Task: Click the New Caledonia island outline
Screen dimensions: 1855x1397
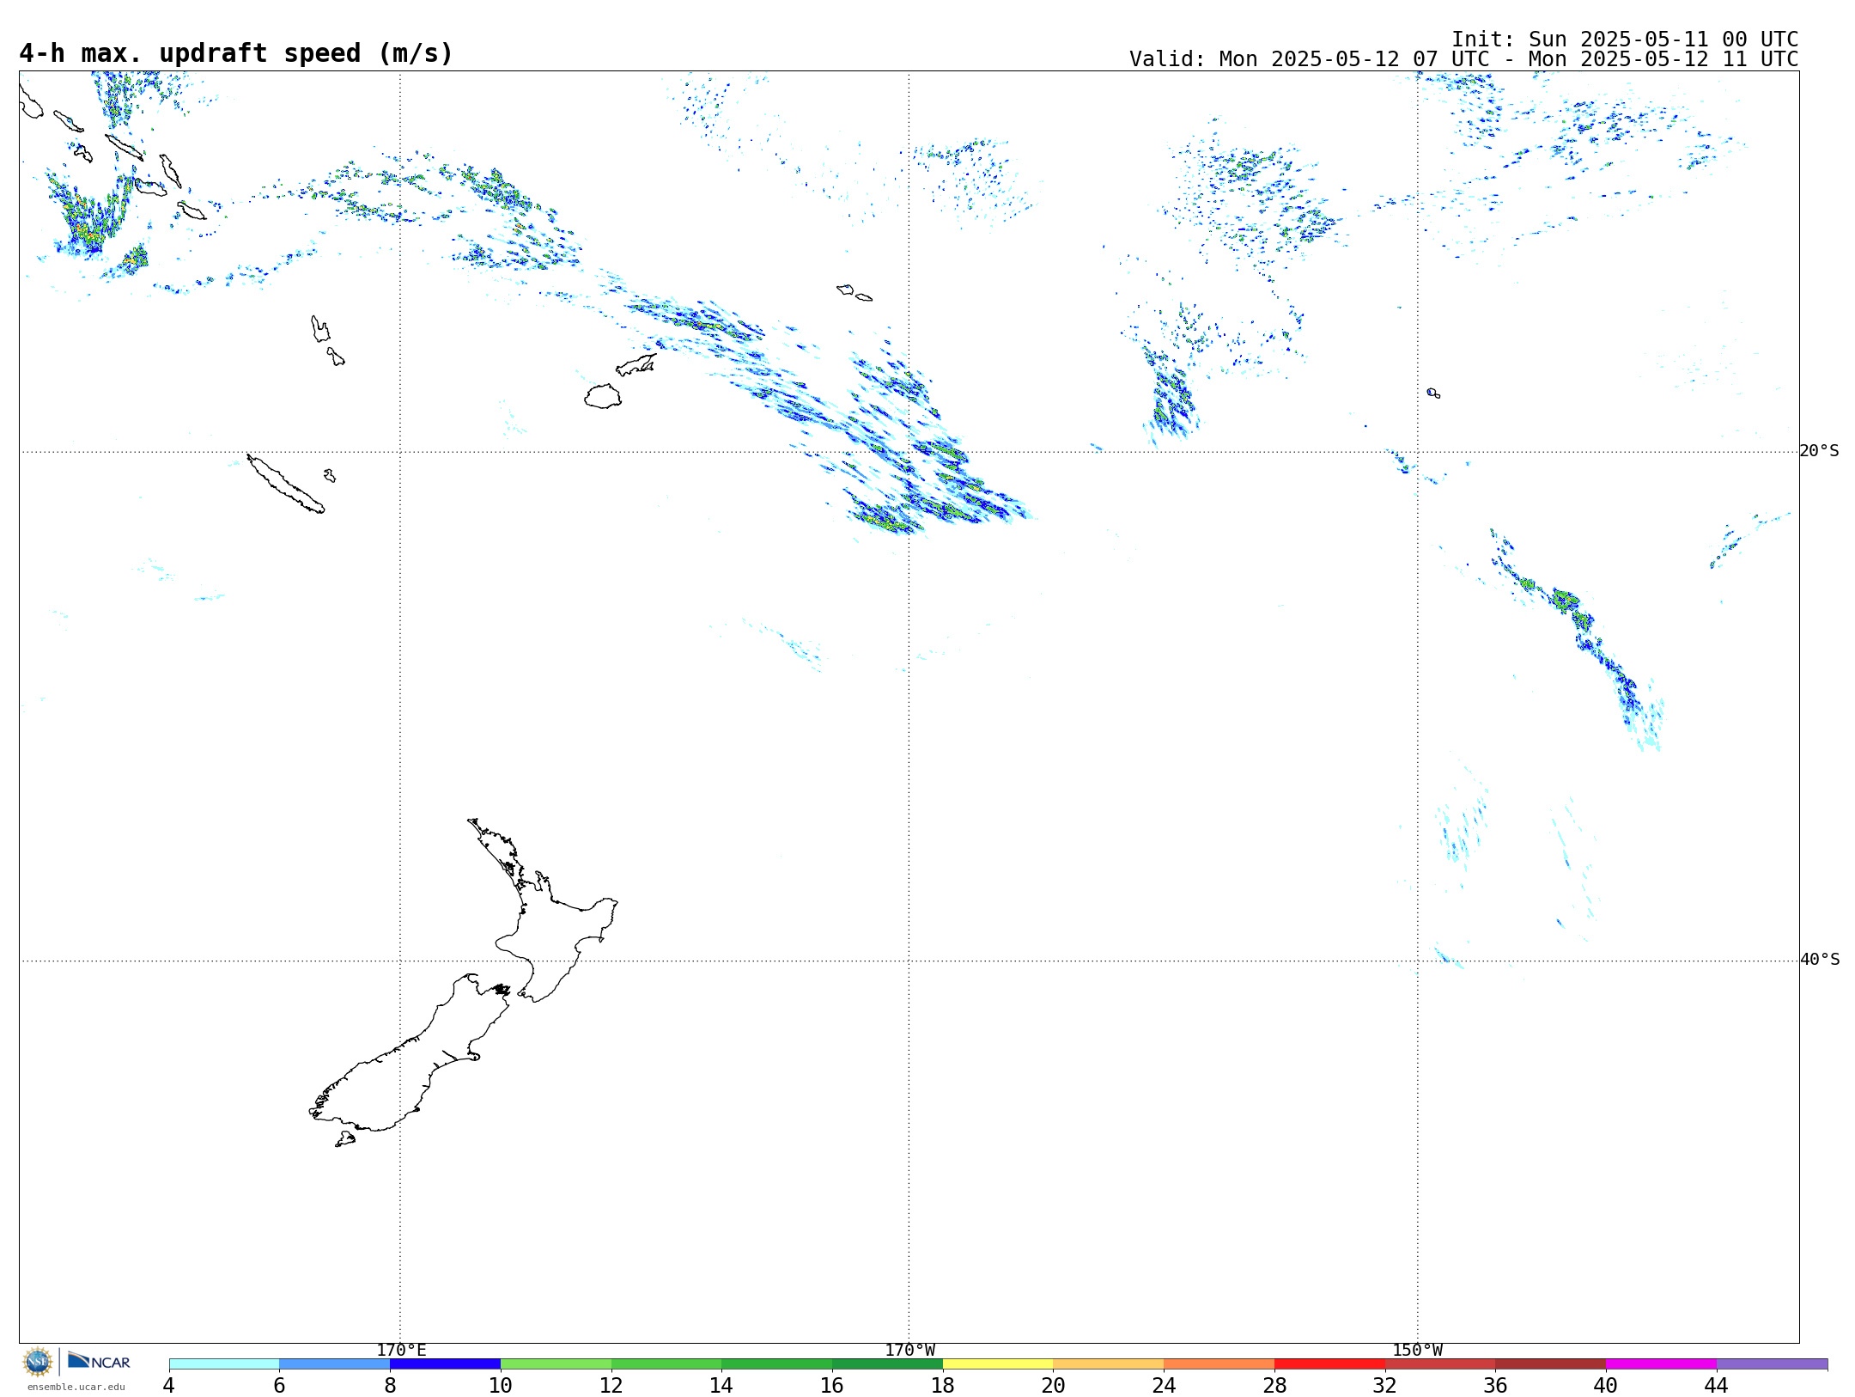Action: coord(285,484)
